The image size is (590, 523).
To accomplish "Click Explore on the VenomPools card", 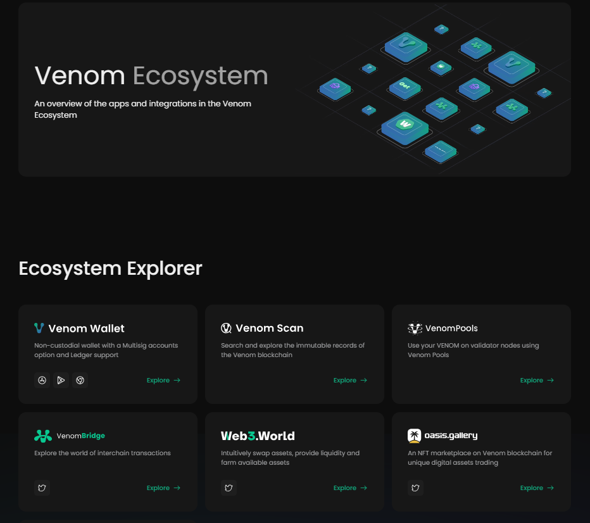I will click(x=537, y=380).
